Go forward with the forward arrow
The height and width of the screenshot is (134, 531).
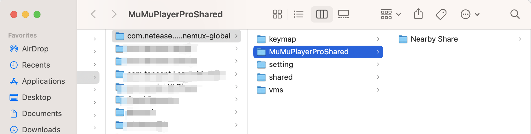point(114,14)
